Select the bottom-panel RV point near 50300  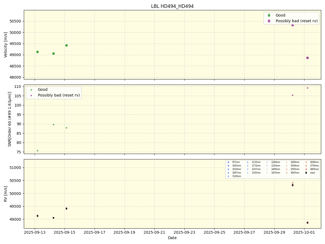tap(292, 185)
